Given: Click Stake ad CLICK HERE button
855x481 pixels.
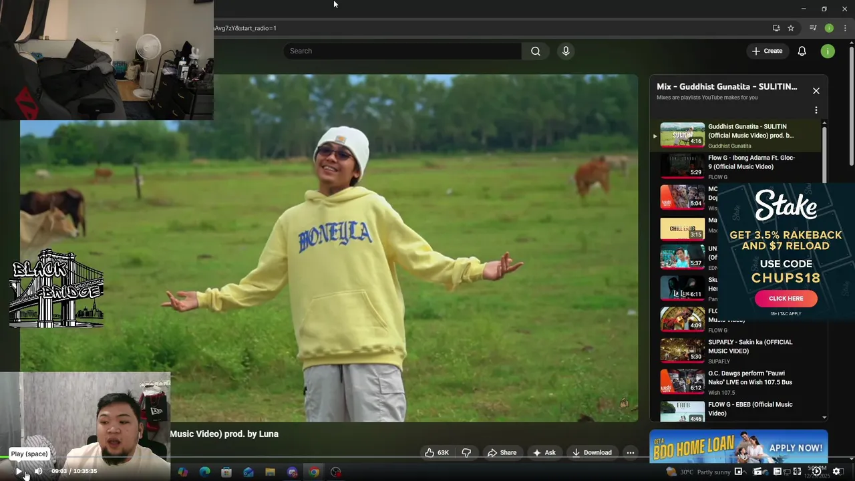Looking at the screenshot, I should point(786,299).
